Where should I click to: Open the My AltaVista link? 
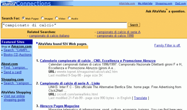(x=145, y=3)
